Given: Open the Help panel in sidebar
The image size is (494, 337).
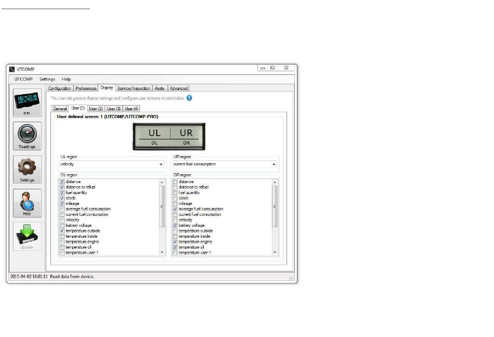Looking at the screenshot, I should coord(27,203).
